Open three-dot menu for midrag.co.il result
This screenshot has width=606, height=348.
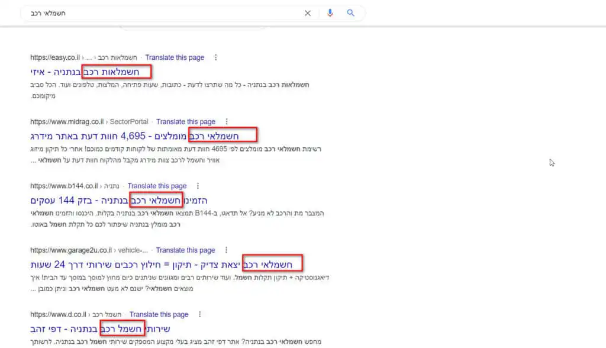pyautogui.click(x=227, y=121)
